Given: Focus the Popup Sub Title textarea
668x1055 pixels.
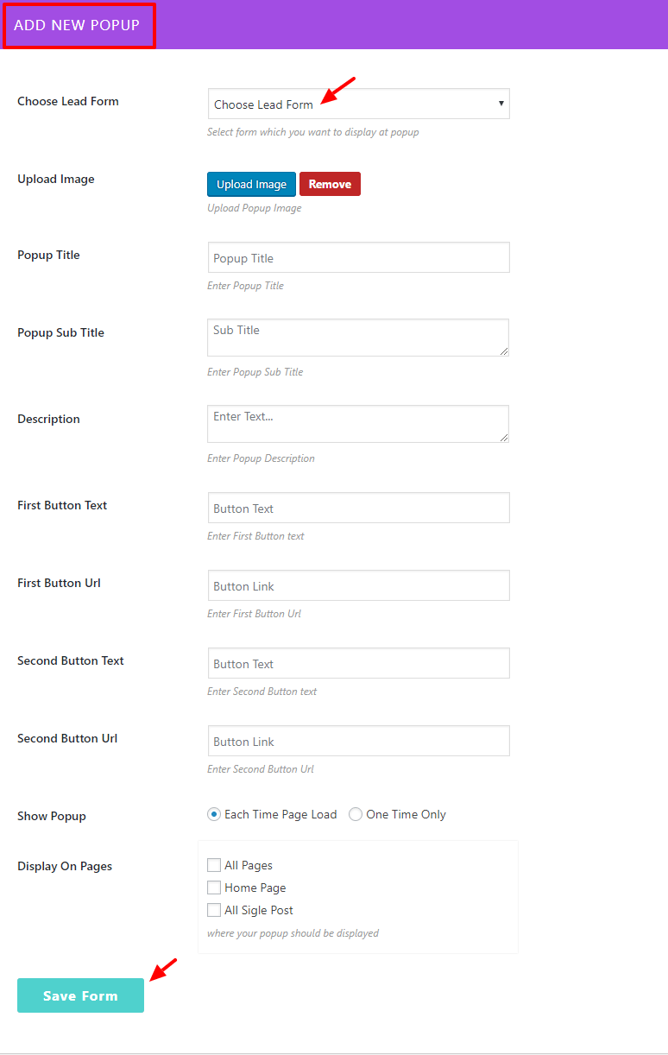Looking at the screenshot, I should click(x=358, y=338).
